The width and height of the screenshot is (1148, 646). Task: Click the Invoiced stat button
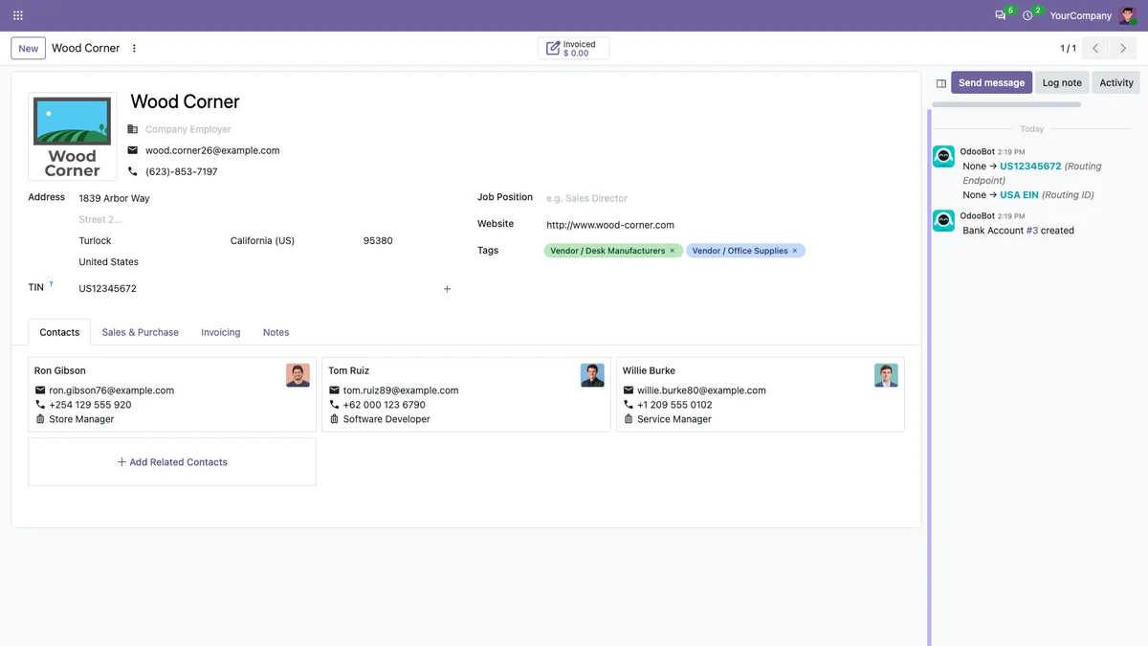click(573, 48)
